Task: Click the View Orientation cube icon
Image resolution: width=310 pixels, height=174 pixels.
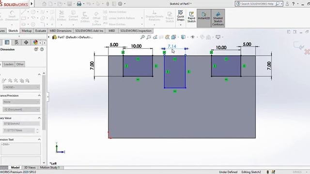Action: tap(173, 37)
